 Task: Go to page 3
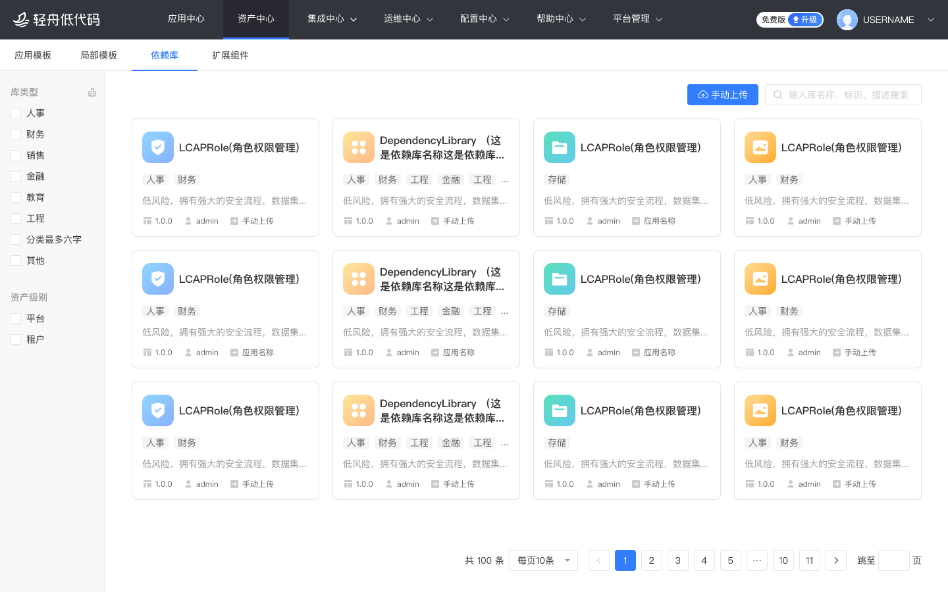(678, 560)
